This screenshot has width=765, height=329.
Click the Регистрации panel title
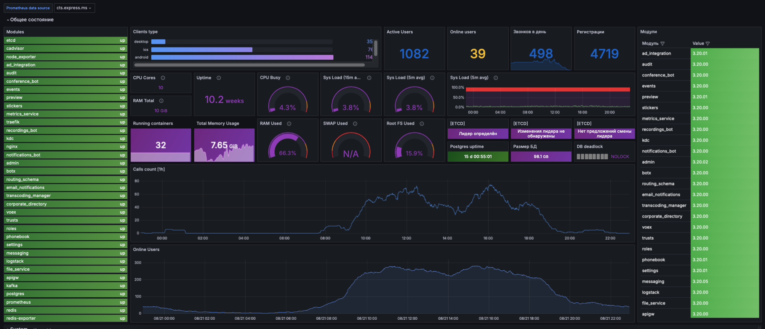(x=590, y=32)
